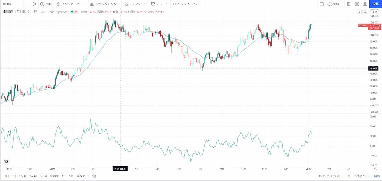
Task: Select the 1年 time range
Action: point(64,176)
